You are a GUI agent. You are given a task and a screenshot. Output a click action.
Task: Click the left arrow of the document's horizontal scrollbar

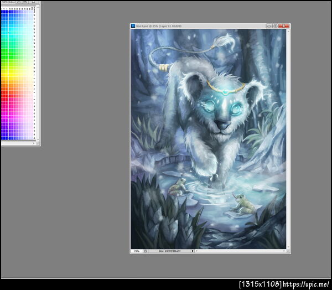click(x=197, y=251)
